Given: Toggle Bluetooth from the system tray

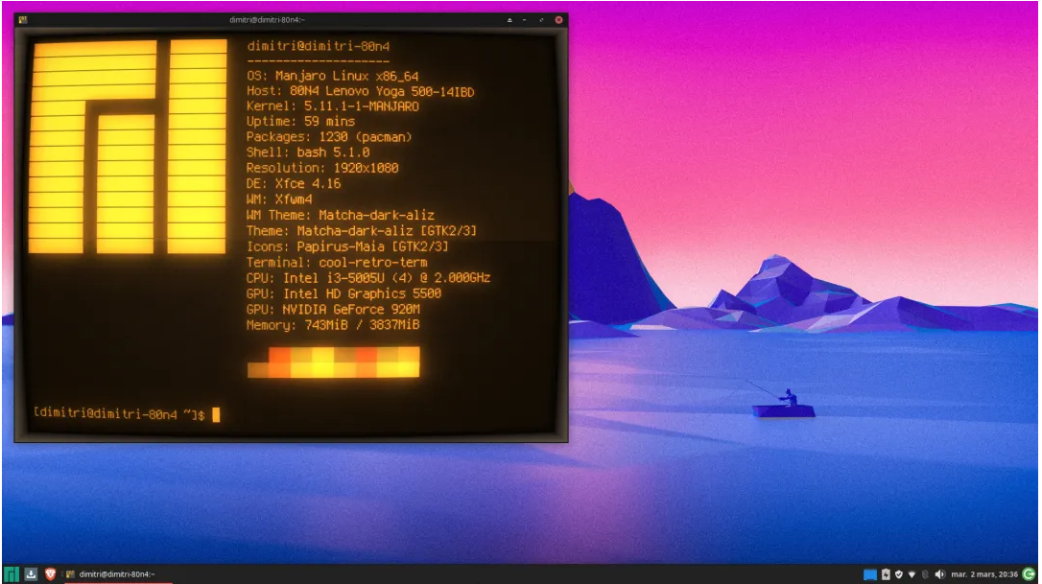Looking at the screenshot, I should tap(926, 572).
